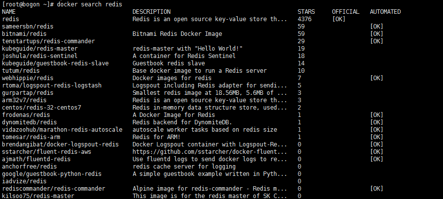Viewport: 443px width, 199px height.
Task: Click the joshula/redis-sentinel image name
Action: click(40, 56)
